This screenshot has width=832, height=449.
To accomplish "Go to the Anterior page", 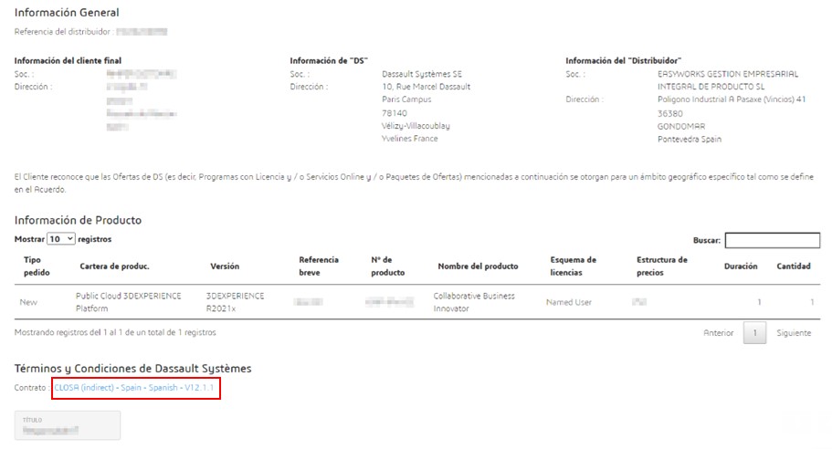I will coord(719,333).
